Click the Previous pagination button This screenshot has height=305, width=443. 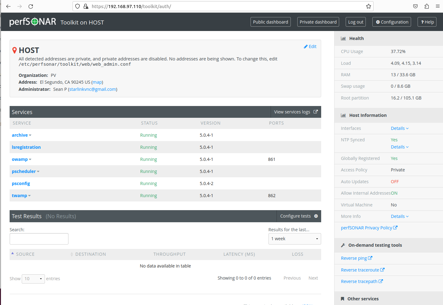click(x=292, y=278)
